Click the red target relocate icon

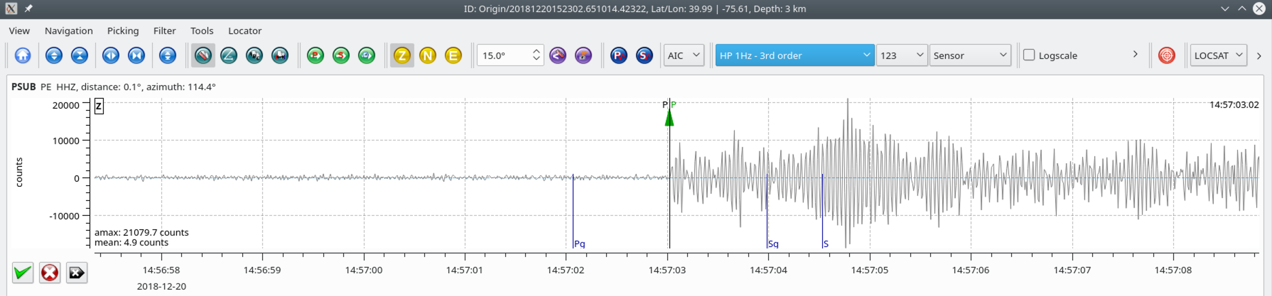[1167, 55]
